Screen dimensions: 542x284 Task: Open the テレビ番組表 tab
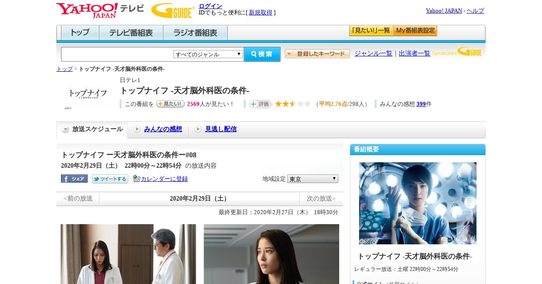click(131, 33)
